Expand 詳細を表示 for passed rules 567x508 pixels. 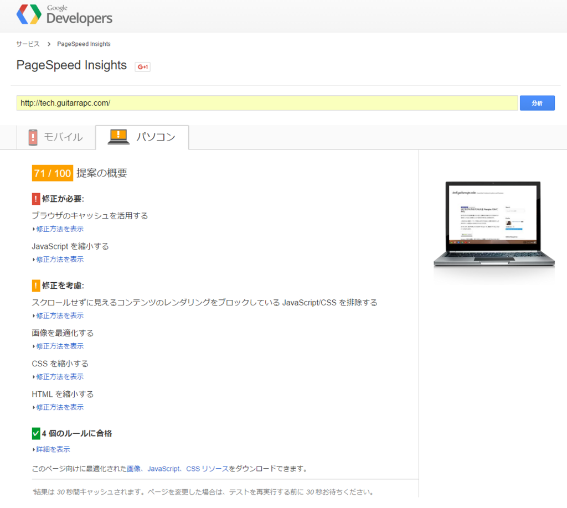tap(53, 449)
